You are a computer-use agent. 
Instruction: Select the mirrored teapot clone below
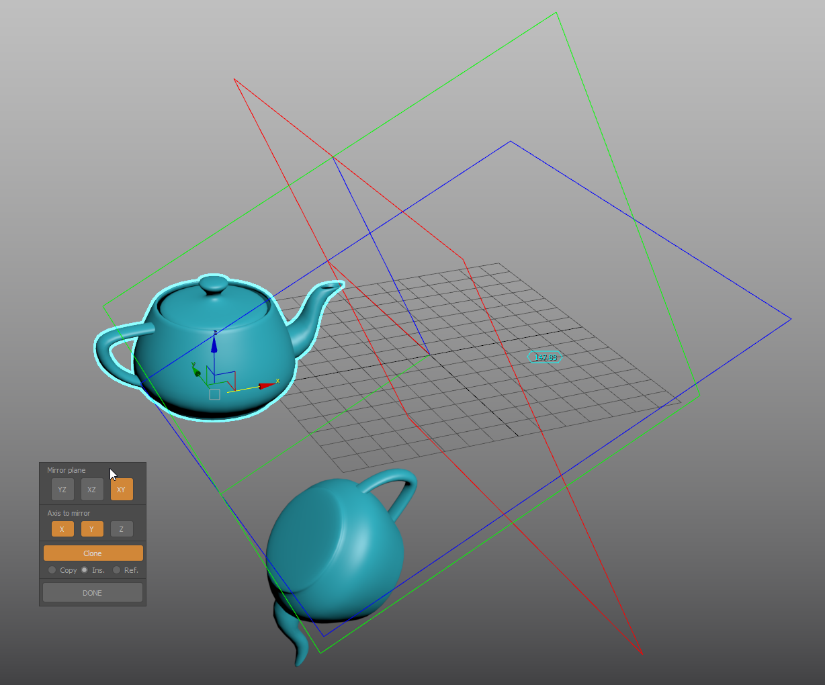(x=336, y=544)
